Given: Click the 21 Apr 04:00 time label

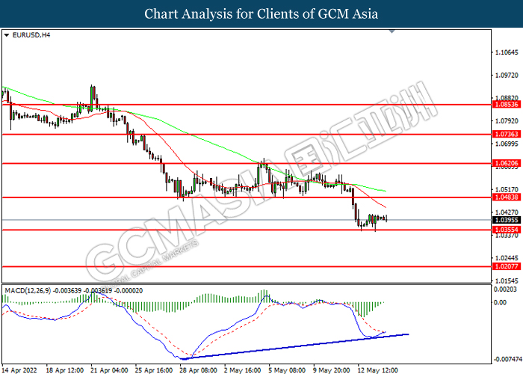Looking at the screenshot, I should click(109, 370).
